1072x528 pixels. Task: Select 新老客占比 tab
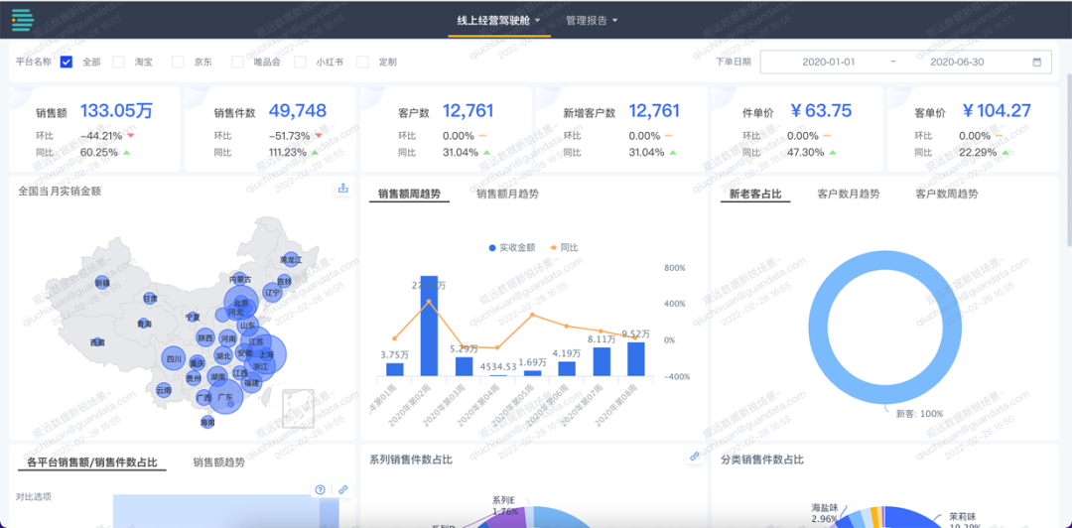755,194
